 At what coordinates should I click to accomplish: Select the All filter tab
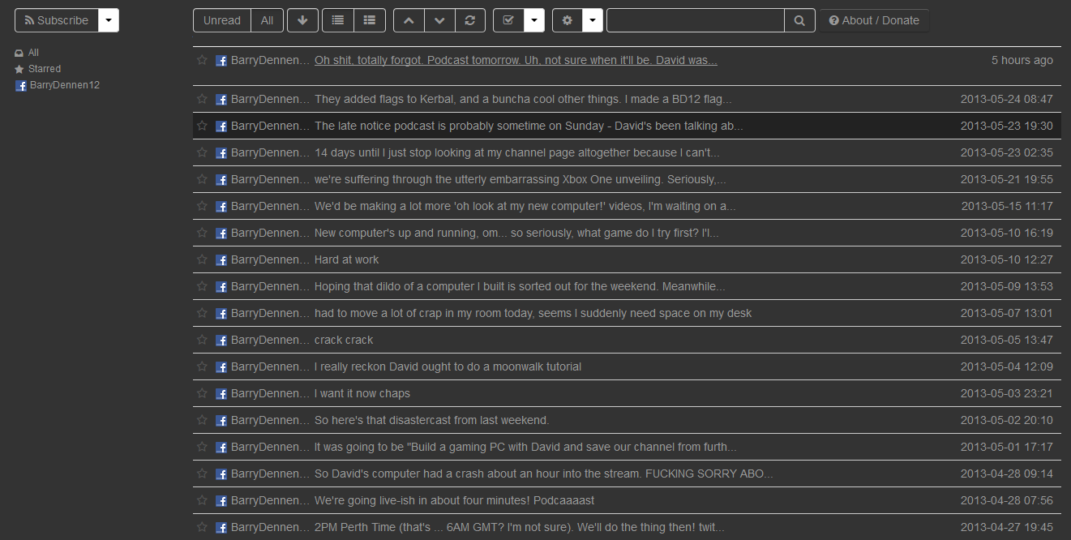click(268, 20)
